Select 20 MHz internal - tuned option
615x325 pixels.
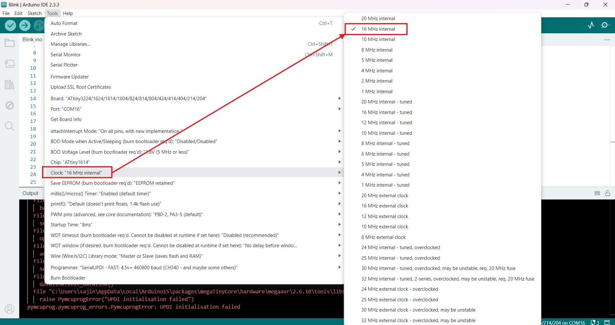442,102
